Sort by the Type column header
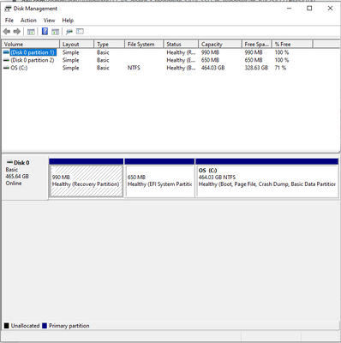 pos(110,45)
